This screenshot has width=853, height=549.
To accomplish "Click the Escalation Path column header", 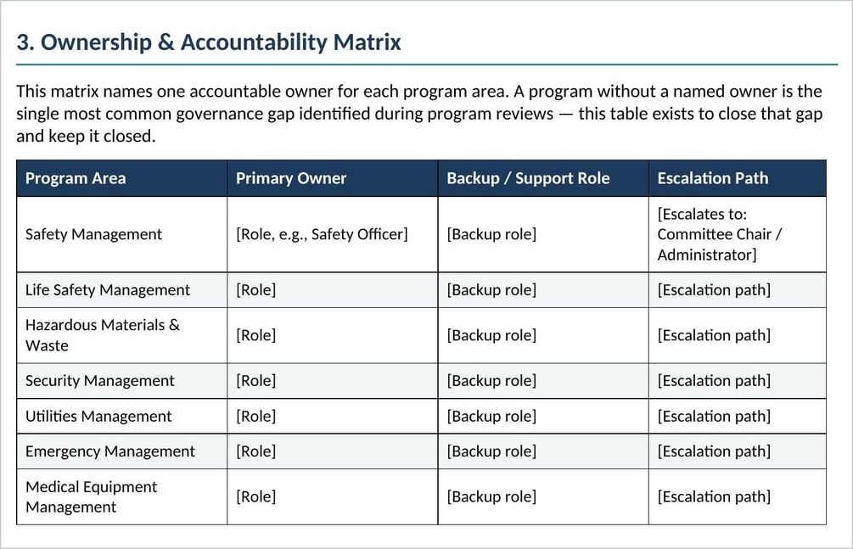I will 713,178.
